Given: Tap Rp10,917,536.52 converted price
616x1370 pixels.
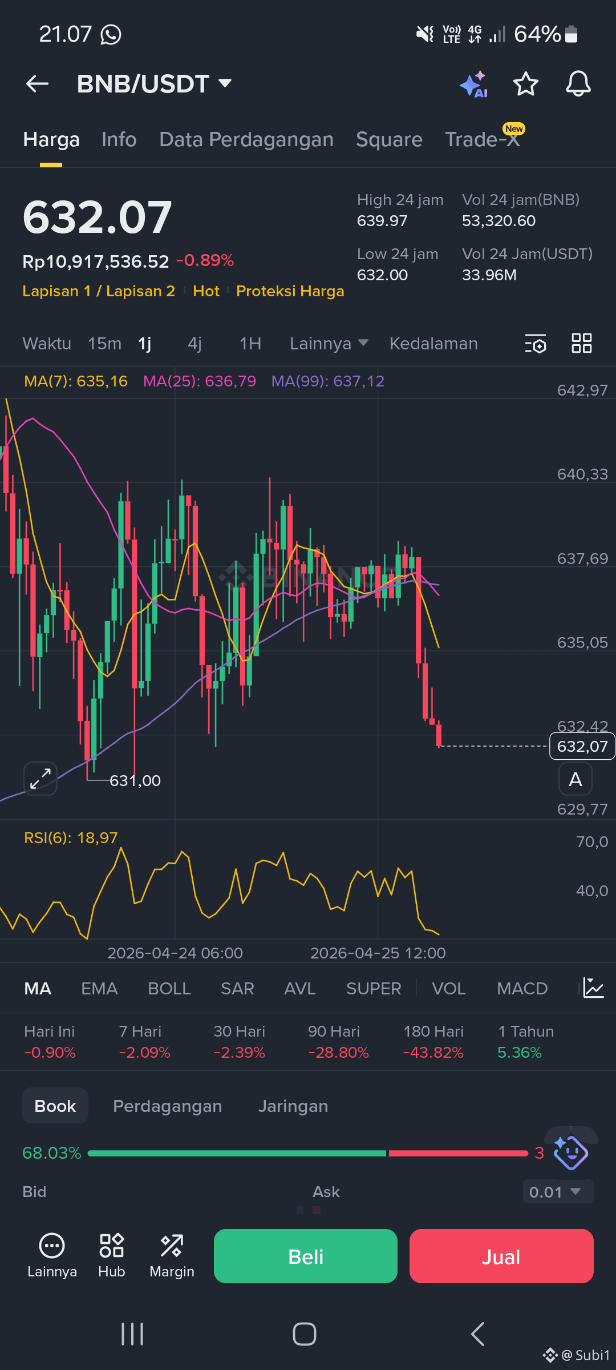Looking at the screenshot, I should click(x=96, y=261).
